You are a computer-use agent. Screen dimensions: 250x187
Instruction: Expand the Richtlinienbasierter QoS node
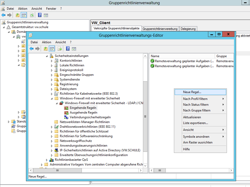[x=47, y=160]
